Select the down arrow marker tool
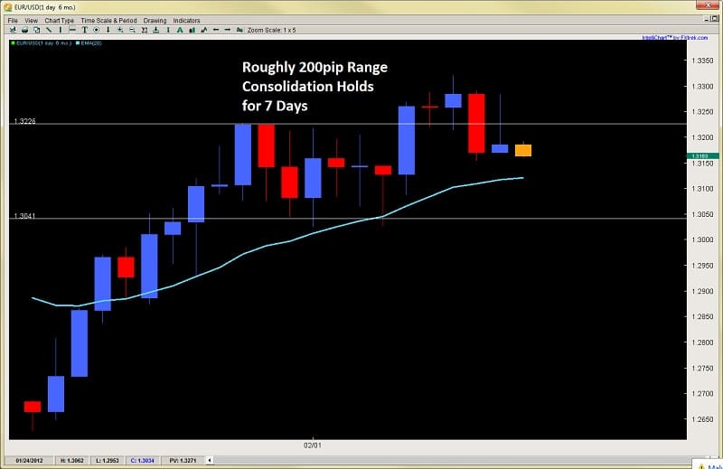Viewport: 723px width, 469px height. click(108, 30)
